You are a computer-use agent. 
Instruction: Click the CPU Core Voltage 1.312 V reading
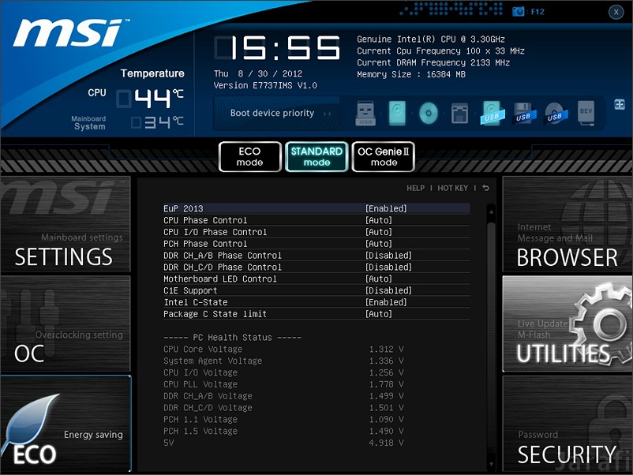pyautogui.click(x=386, y=349)
